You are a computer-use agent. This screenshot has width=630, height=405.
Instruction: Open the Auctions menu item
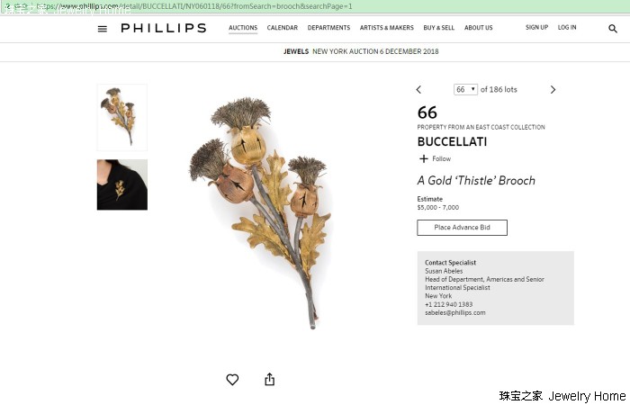click(x=243, y=28)
